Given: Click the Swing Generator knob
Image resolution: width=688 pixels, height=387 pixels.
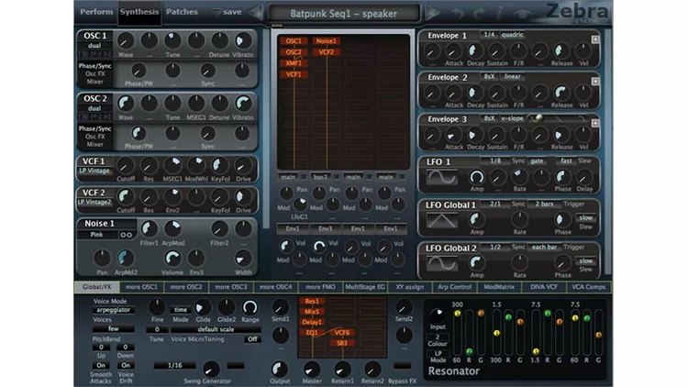Looking at the screenshot, I should pos(211,369).
